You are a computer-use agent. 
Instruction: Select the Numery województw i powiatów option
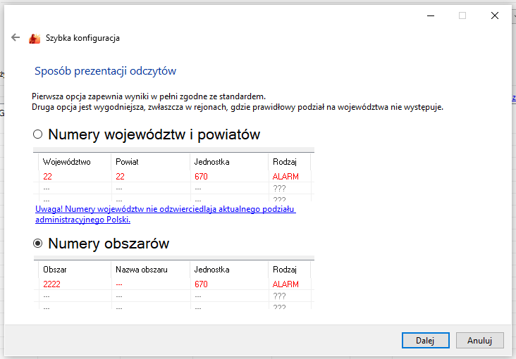point(38,134)
